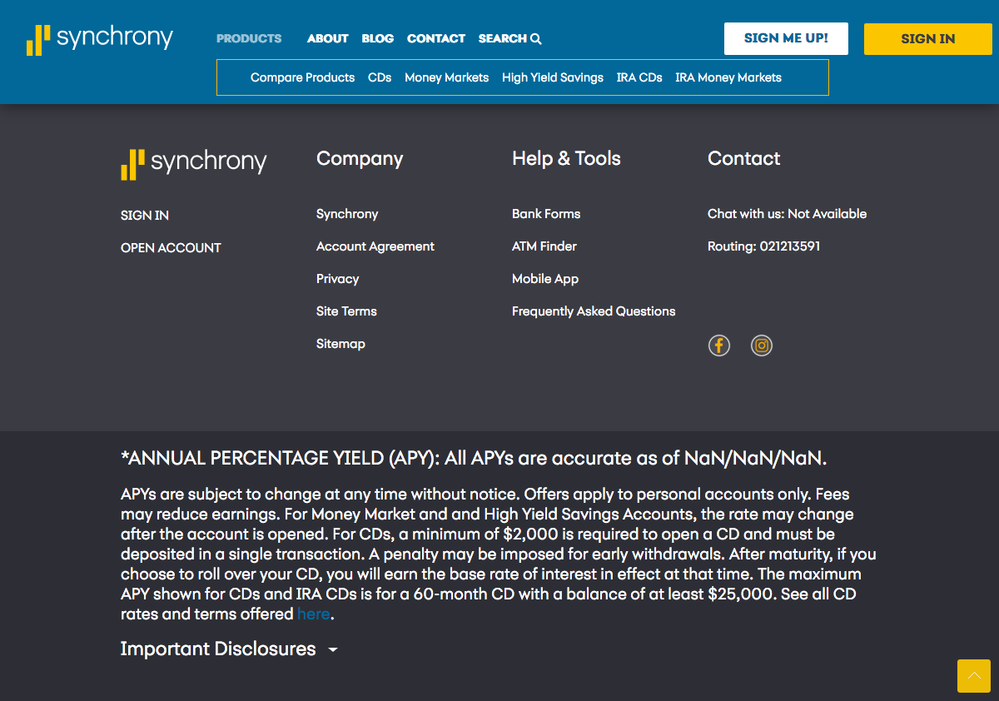Open Frequently Asked Questions link

[x=594, y=311]
